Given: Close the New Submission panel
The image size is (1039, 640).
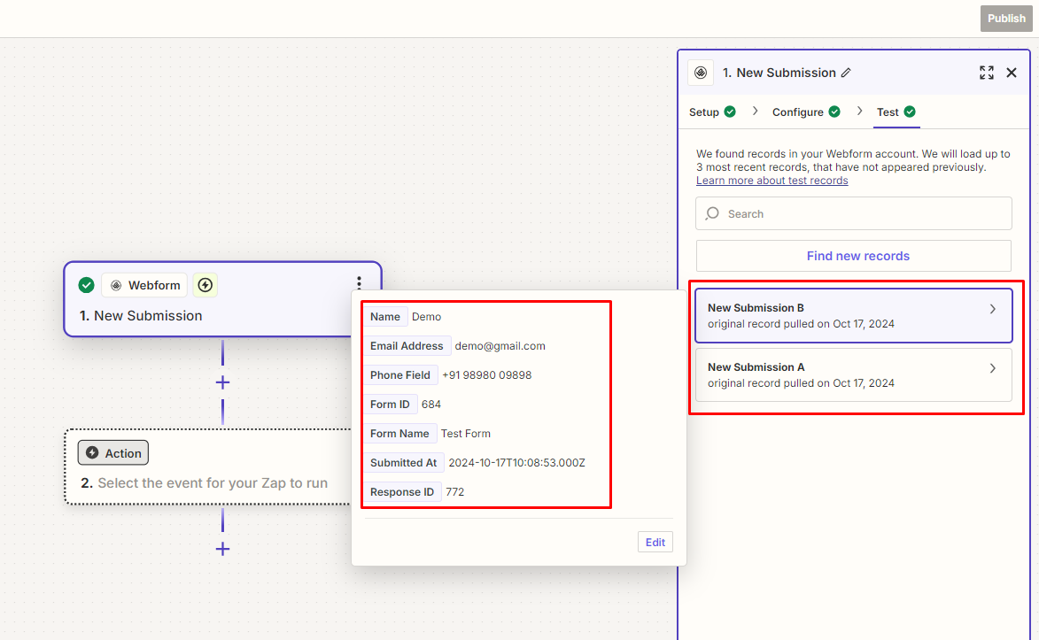Looking at the screenshot, I should 1012,73.
